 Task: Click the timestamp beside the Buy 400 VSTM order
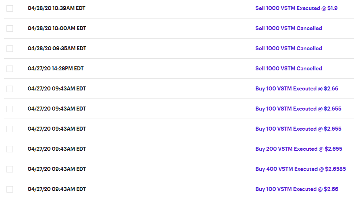[x=57, y=169]
